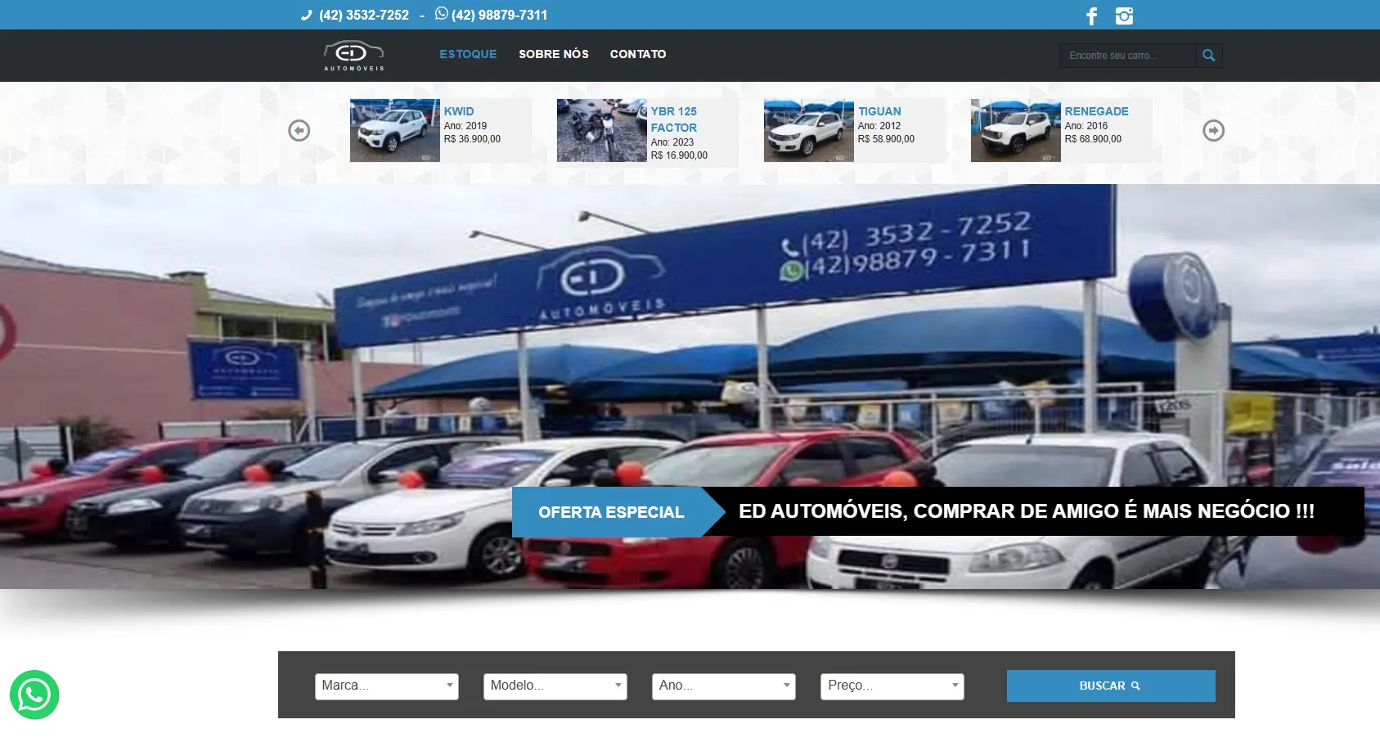The height and width of the screenshot is (751, 1380).
Task: Expand the Preço dropdown
Action: pos(892,686)
